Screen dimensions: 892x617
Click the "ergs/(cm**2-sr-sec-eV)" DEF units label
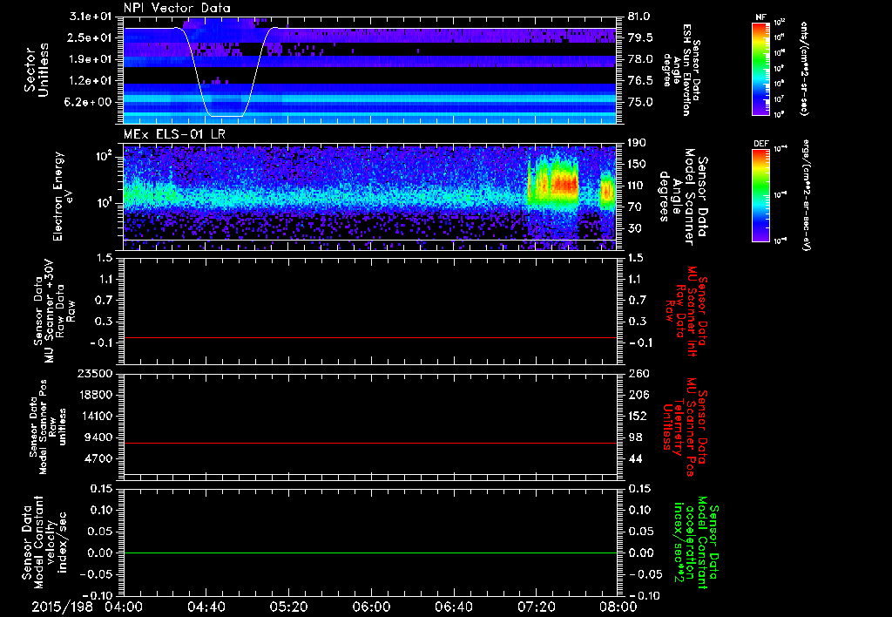click(807, 194)
